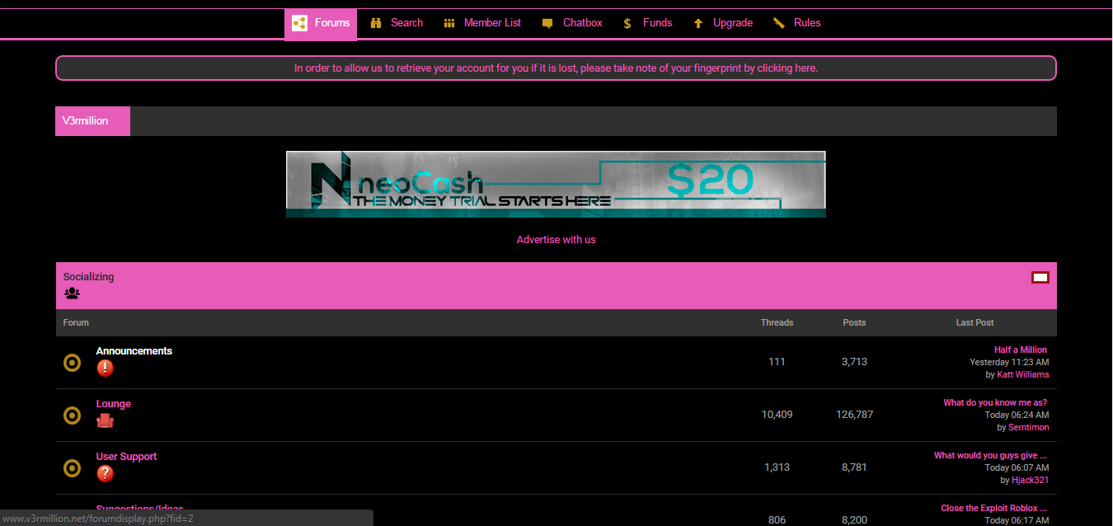Open the Lounge forum link

point(114,404)
